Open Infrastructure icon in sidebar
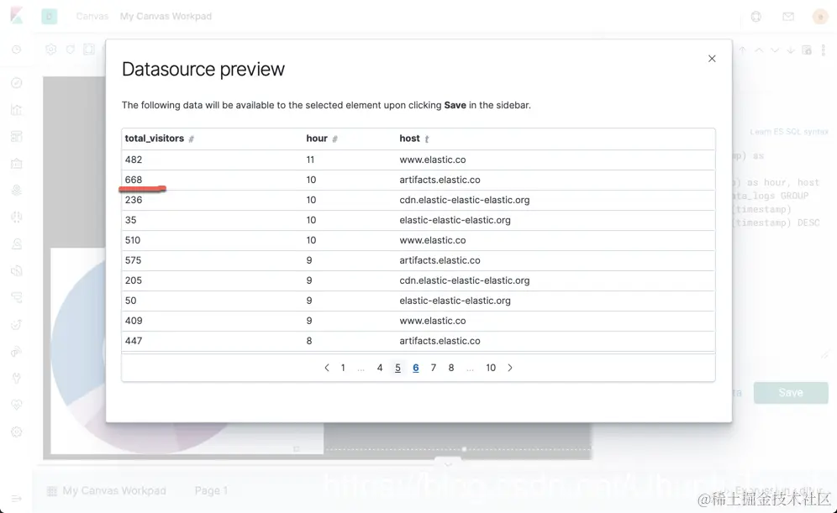This screenshot has width=837, height=513. tap(17, 243)
